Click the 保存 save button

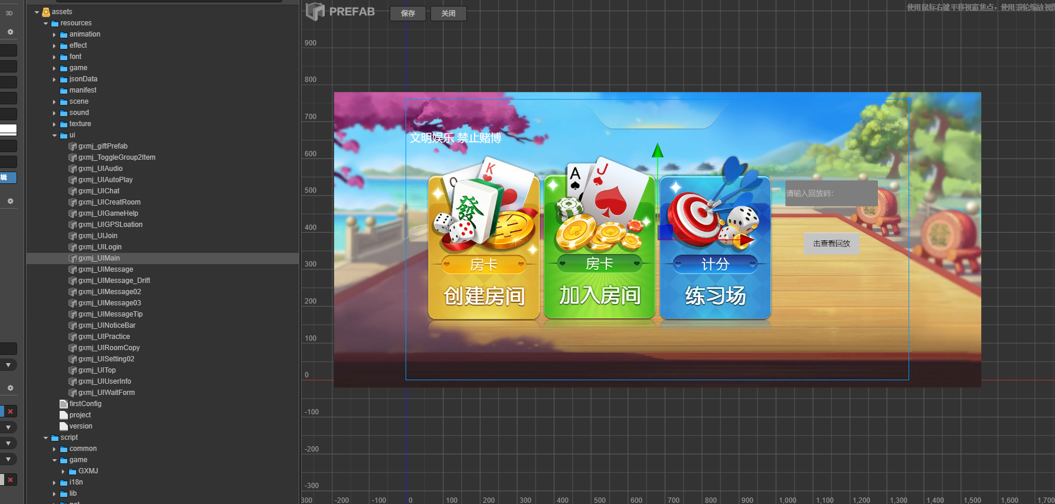click(x=408, y=14)
